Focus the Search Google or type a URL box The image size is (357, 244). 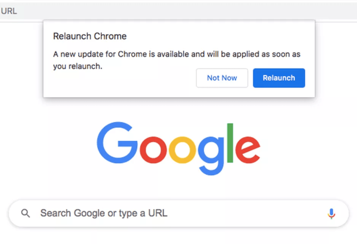(174, 213)
